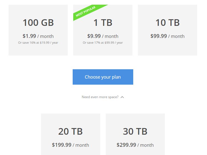Screen dimensions: 207x155
Task: Select the 30 TB plan heading
Action: coord(135,132)
